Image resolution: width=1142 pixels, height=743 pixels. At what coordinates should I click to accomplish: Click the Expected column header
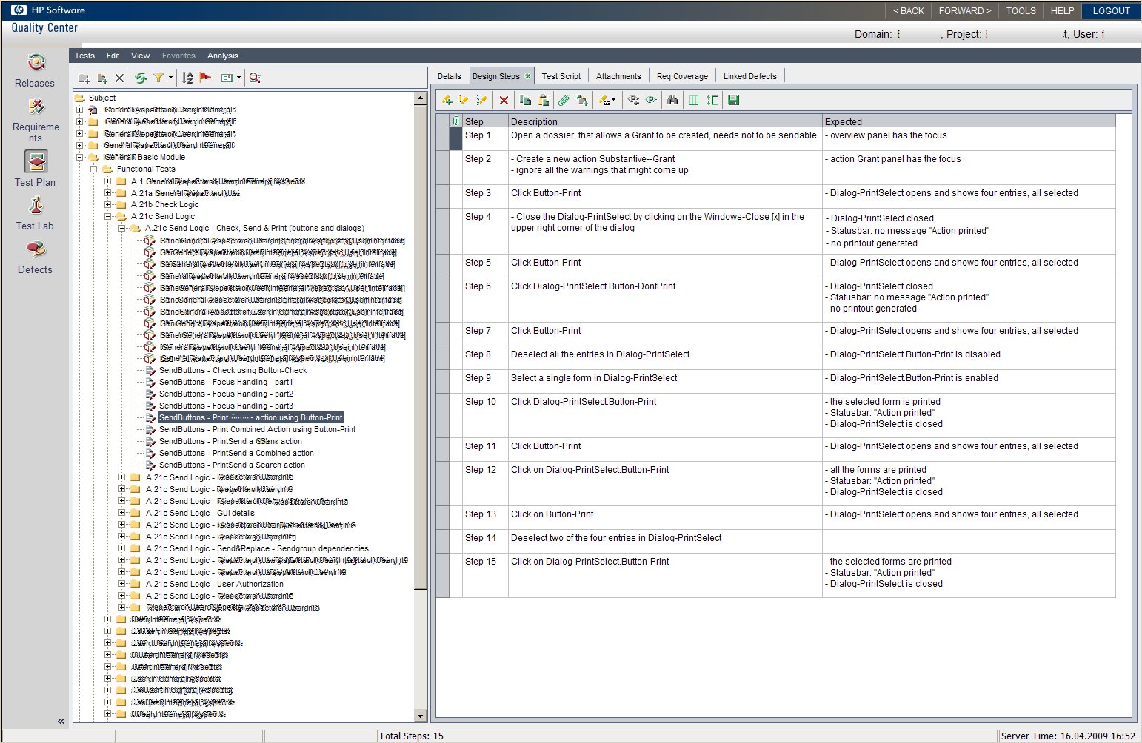pos(968,121)
